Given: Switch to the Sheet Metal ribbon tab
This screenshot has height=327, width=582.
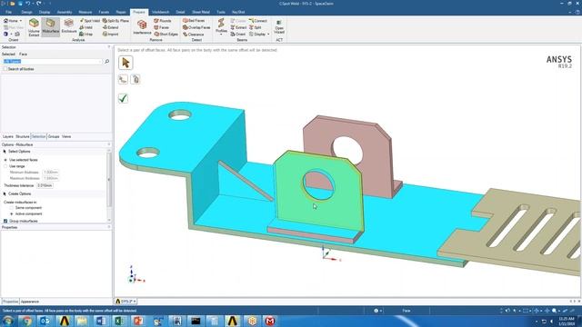Looking at the screenshot, I should [201, 12].
